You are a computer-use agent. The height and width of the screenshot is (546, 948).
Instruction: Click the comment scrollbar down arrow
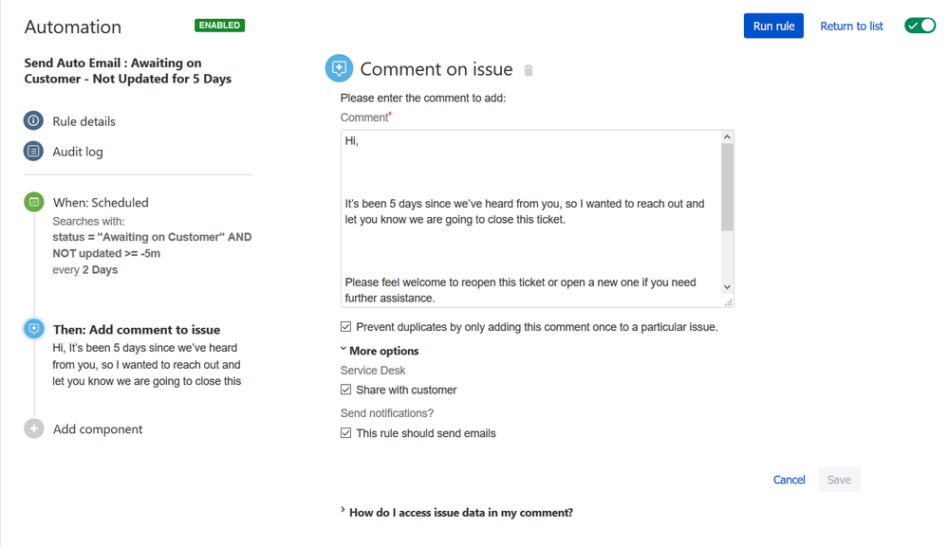tap(727, 287)
